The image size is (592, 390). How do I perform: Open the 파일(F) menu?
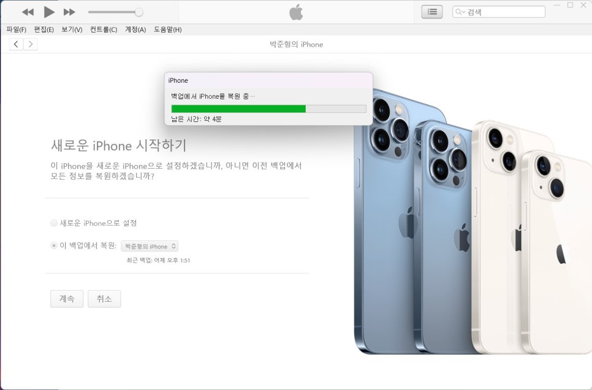coord(16,29)
